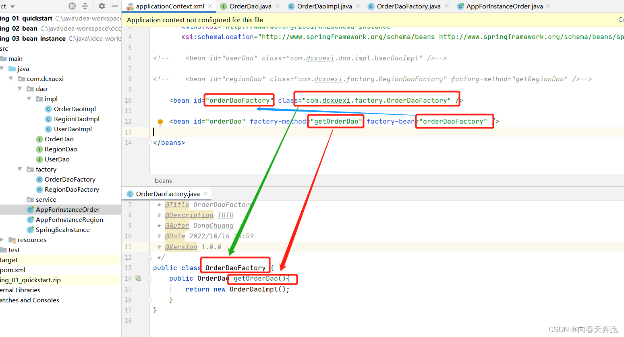Expand the resources folder
The image size is (624, 337).
pyautogui.click(x=2, y=240)
